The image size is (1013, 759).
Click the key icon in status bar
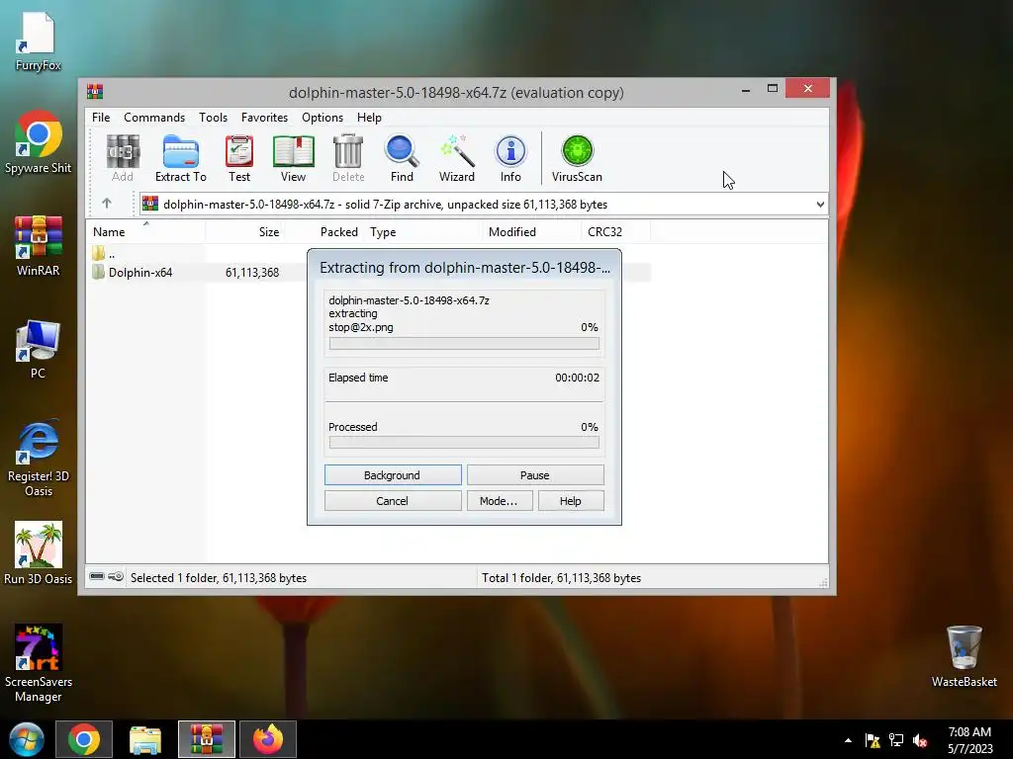click(x=116, y=576)
